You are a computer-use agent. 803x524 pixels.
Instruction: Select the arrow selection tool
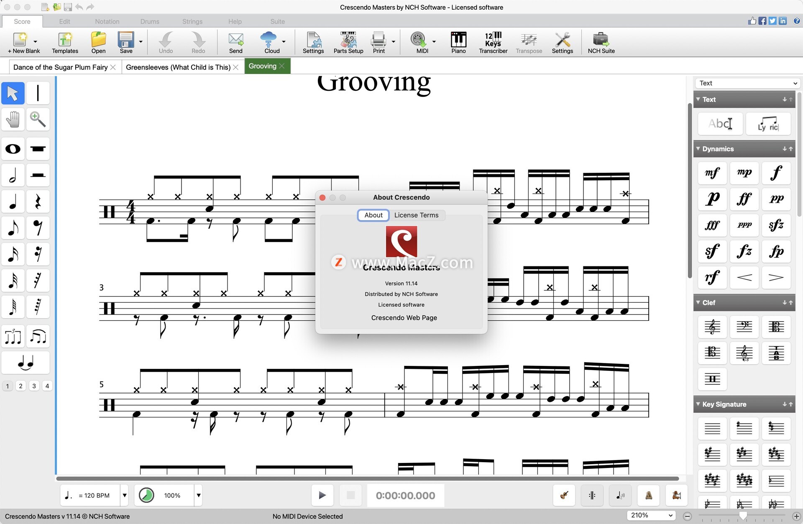(x=13, y=93)
